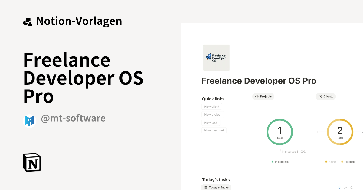Click the New client quick link

pos(212,106)
